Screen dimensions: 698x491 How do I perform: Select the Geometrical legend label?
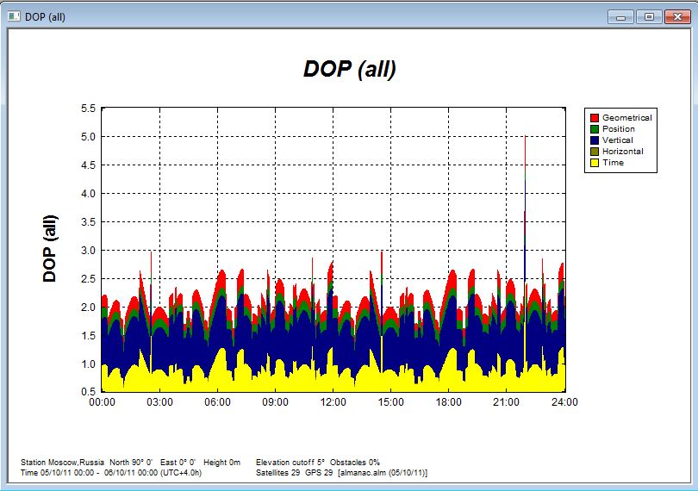626,118
